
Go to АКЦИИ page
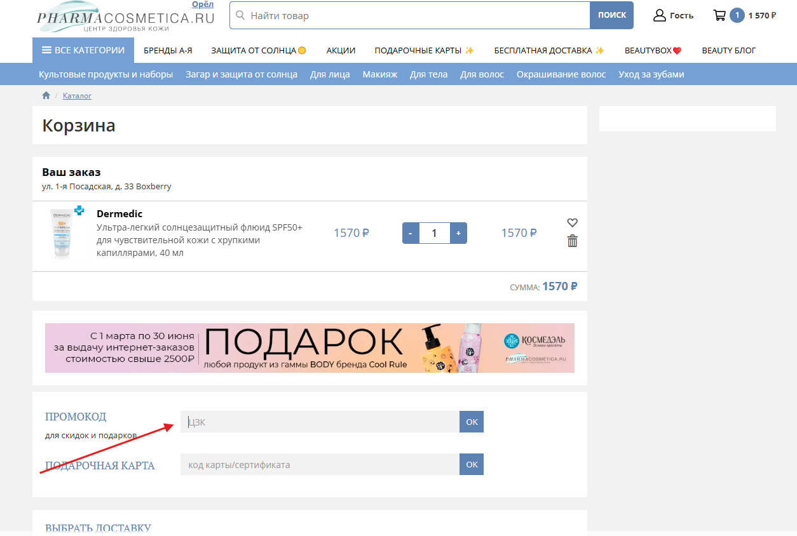pos(341,50)
